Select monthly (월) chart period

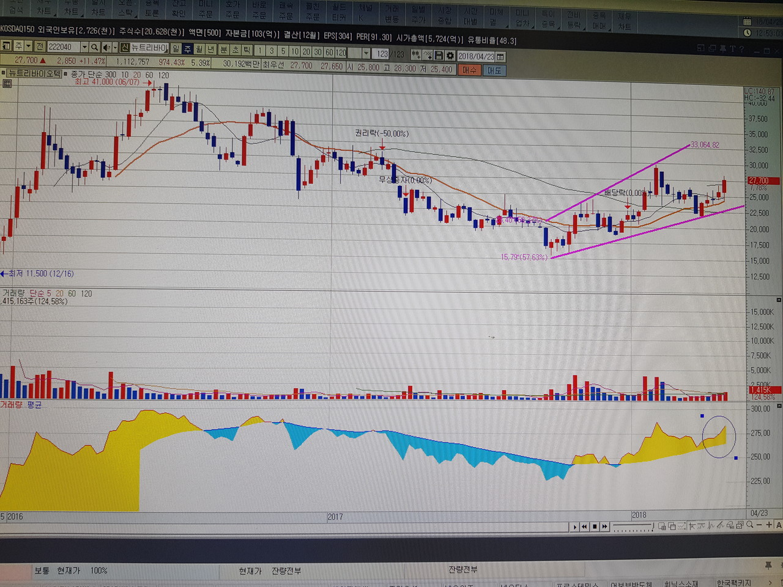tap(199, 48)
